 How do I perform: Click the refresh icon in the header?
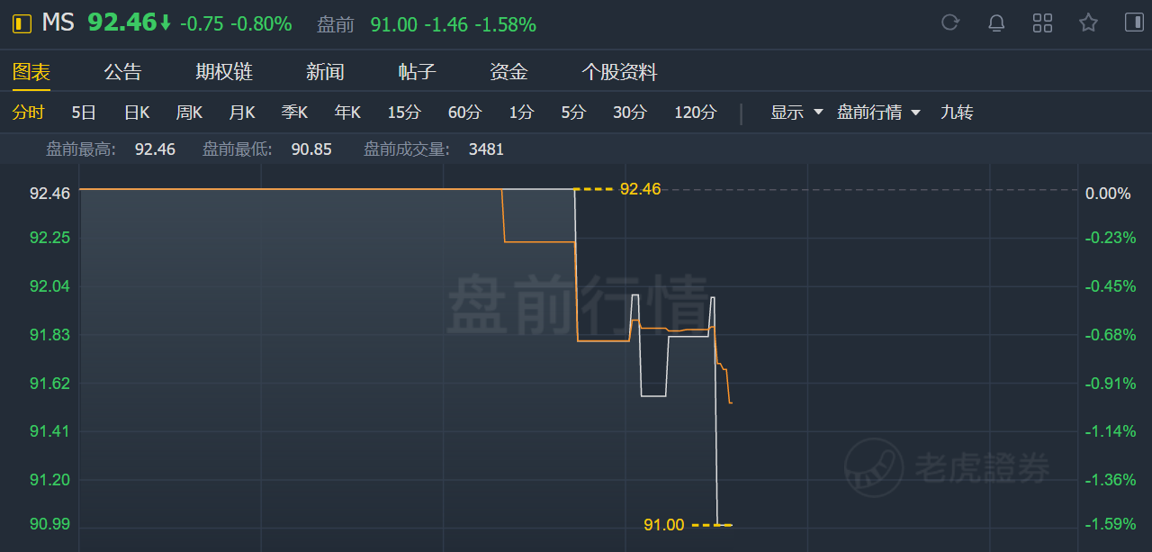coord(950,23)
